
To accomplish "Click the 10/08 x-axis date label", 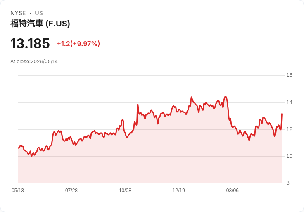I will (125, 191).
